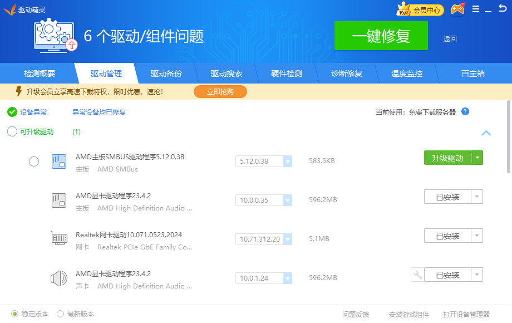Click the Realtek network card icon
This screenshot has width=512, height=323.
pos(59,239)
